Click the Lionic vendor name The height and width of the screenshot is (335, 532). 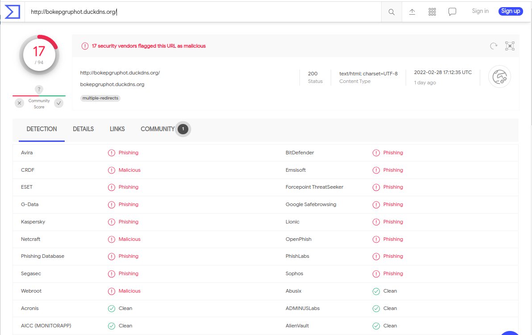click(292, 222)
